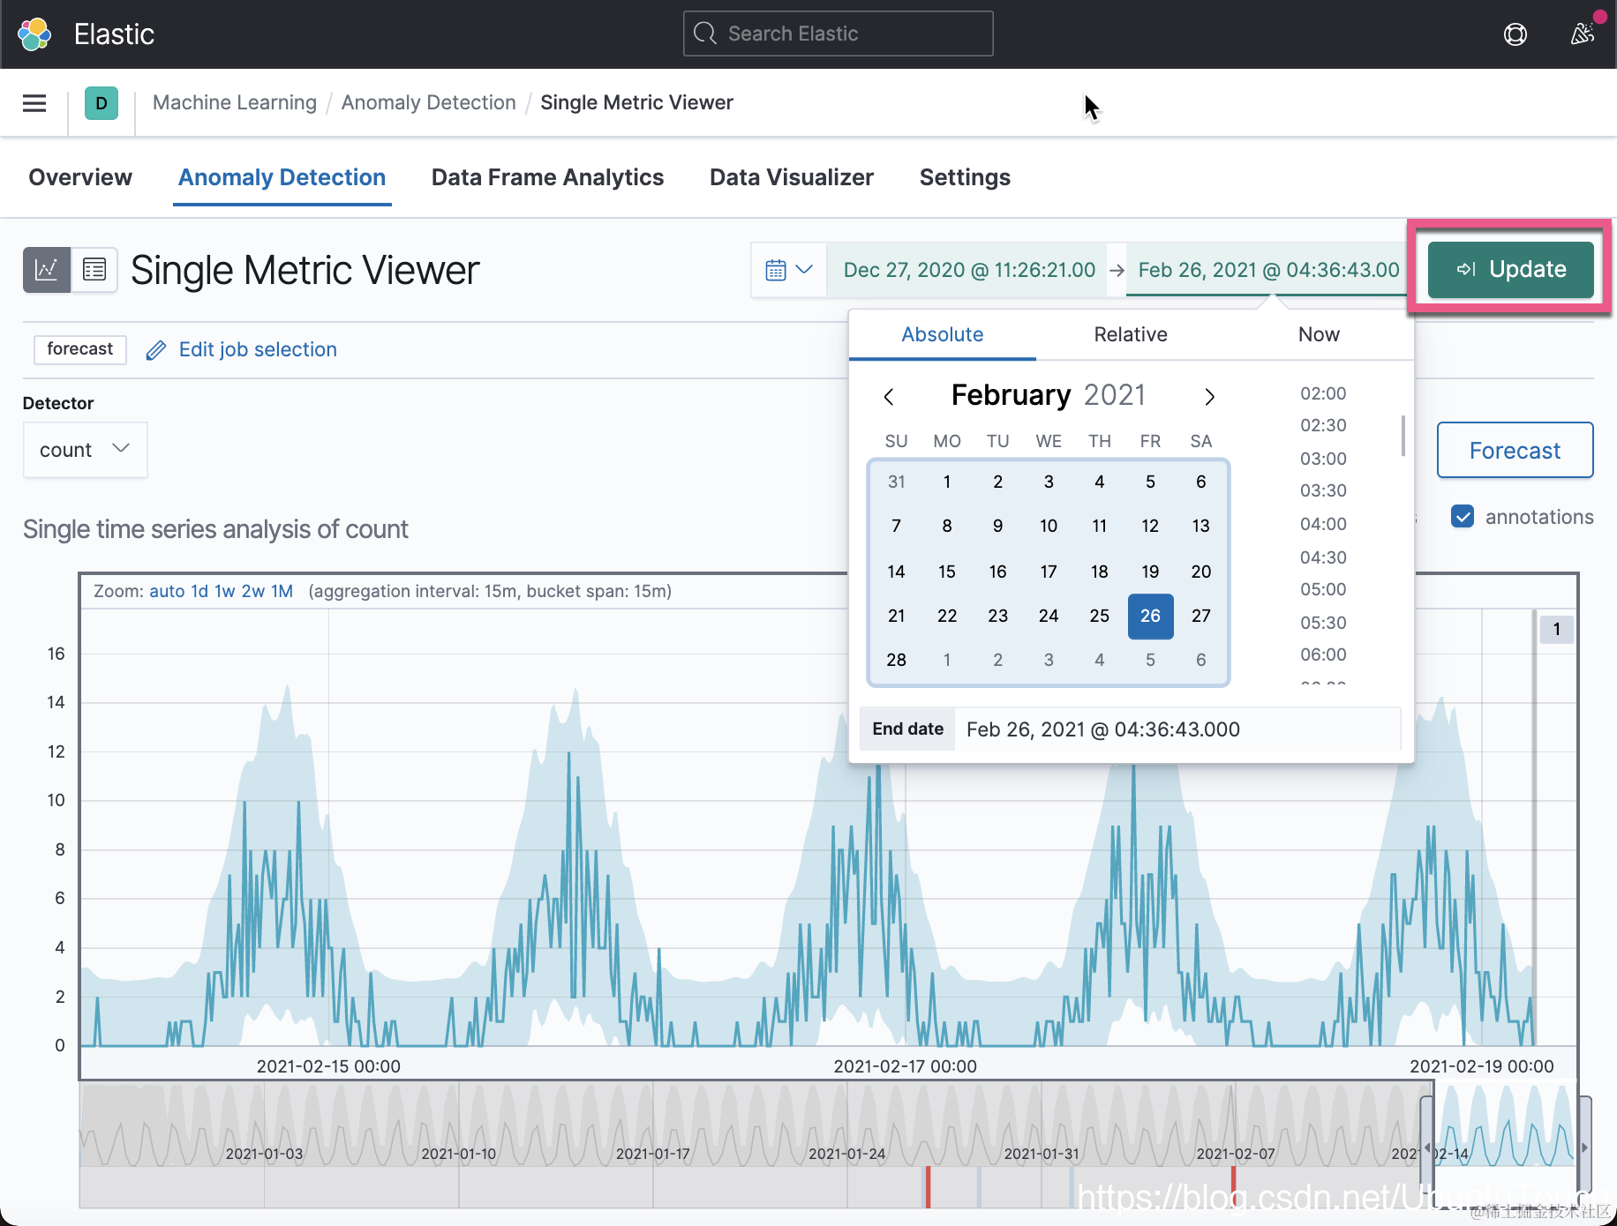Click the right brush handle on context chart
This screenshot has height=1226, width=1617.
(1584, 1147)
